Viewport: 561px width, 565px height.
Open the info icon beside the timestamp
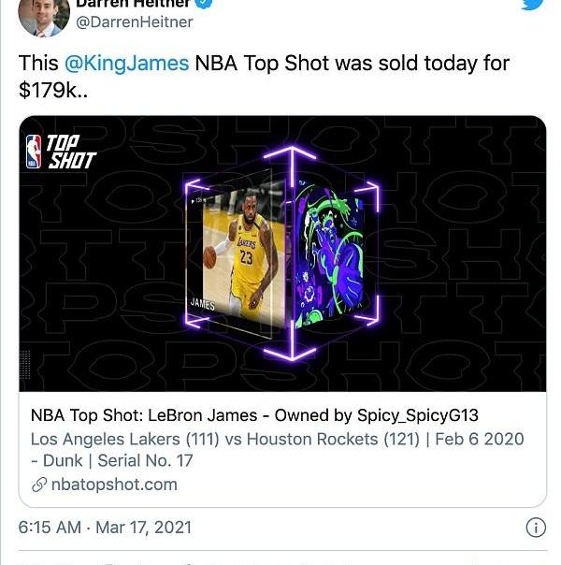[536, 528]
